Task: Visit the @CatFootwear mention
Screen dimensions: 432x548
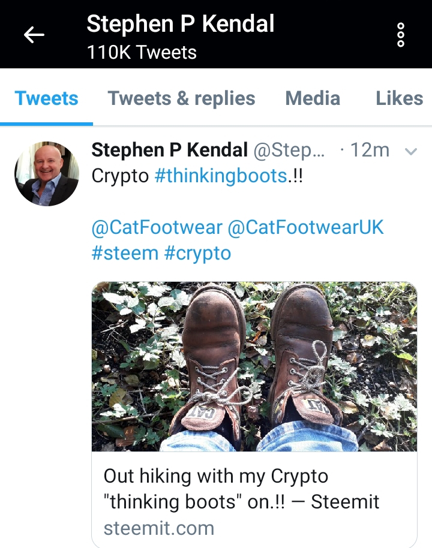Action: [x=157, y=227]
